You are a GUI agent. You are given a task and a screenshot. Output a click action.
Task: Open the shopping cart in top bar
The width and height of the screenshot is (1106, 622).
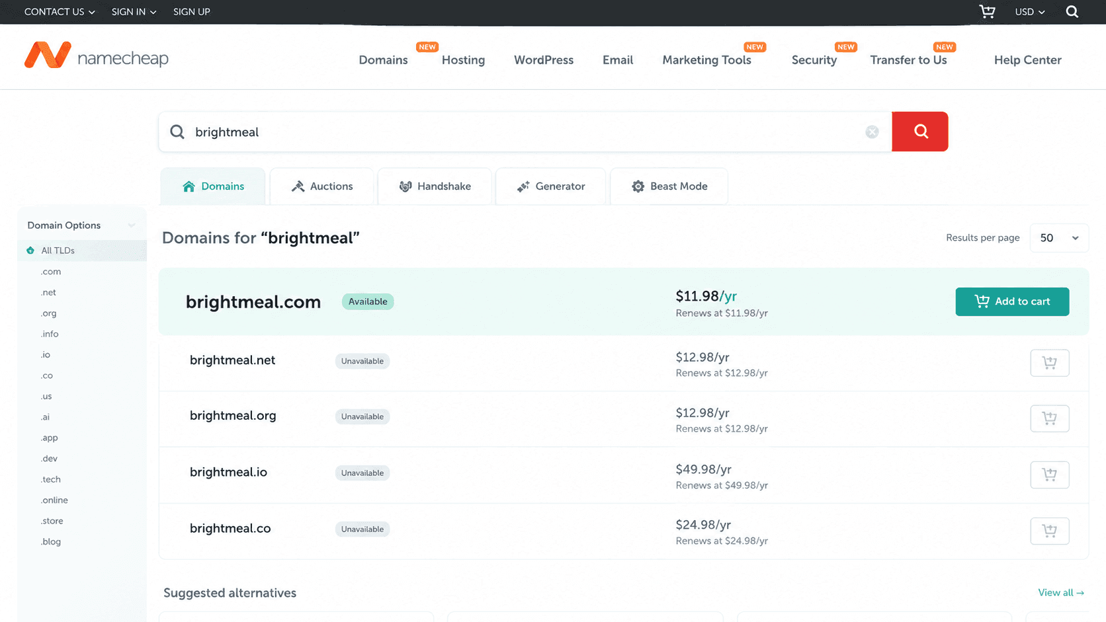pos(987,12)
